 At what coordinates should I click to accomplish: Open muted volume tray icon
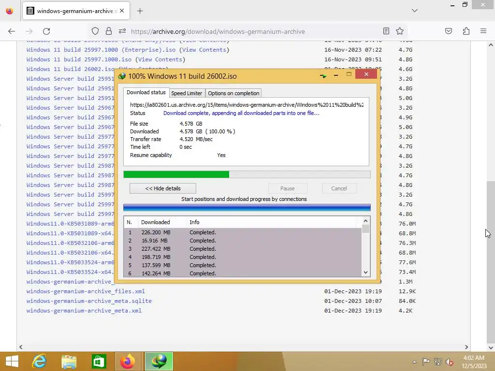(449, 362)
